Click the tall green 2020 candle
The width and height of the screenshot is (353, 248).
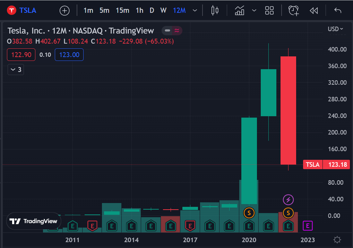tap(249, 160)
